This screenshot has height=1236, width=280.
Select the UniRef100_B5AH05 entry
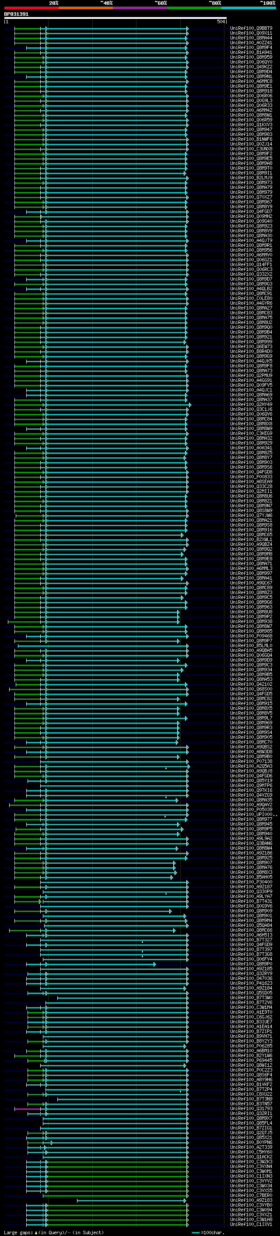pos(251,877)
